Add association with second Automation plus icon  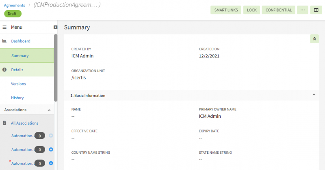[51, 149]
